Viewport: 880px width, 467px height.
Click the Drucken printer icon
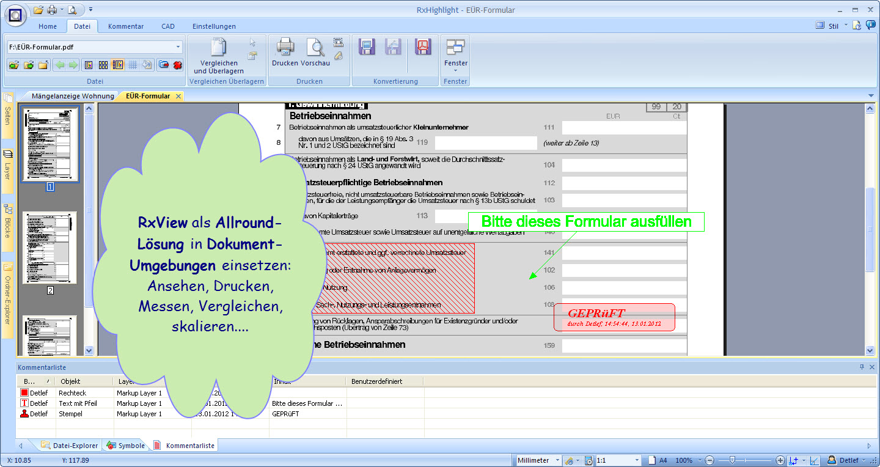[x=285, y=47]
